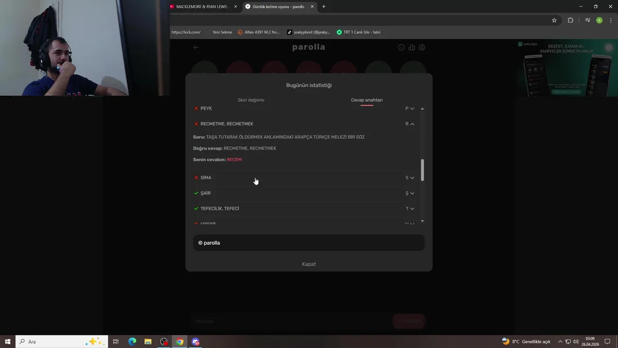Expand the ŞAİR answer row
Screen dimensions: 618x348
[x=412, y=193]
